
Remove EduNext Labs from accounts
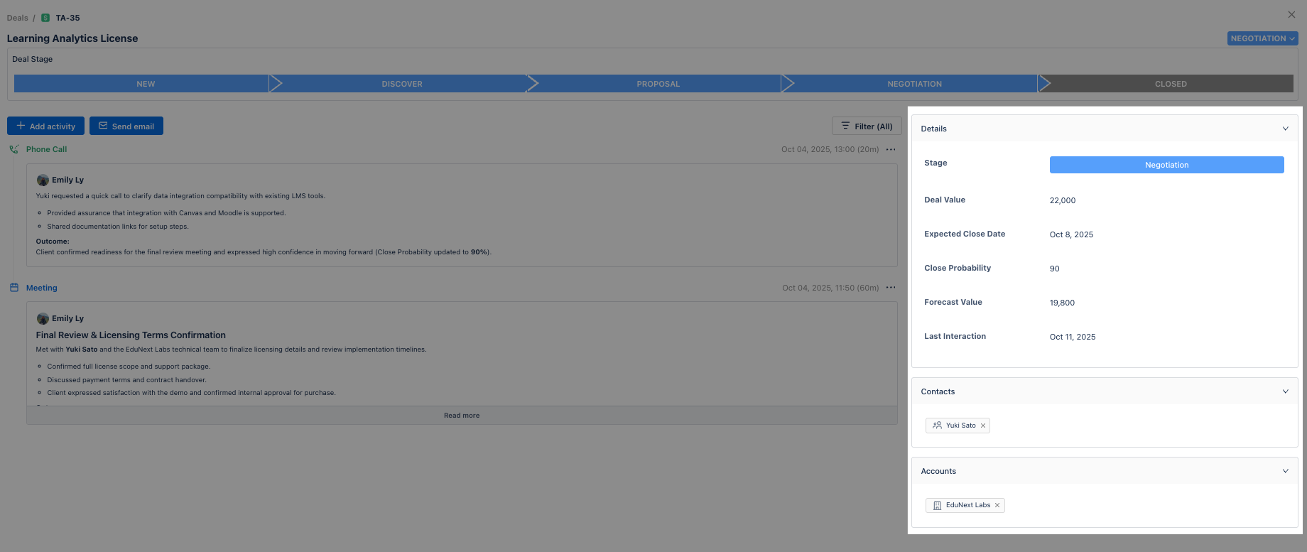[997, 505]
